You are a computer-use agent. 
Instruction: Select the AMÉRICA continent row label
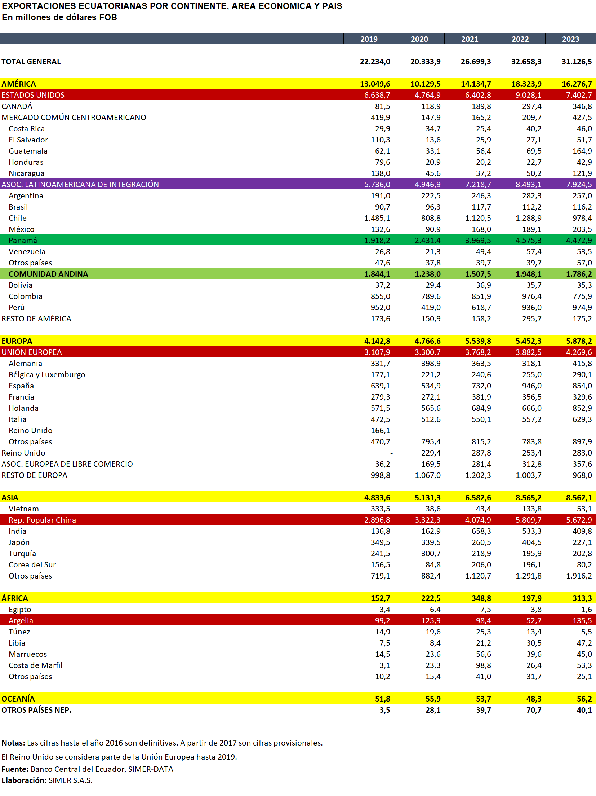[x=19, y=84]
